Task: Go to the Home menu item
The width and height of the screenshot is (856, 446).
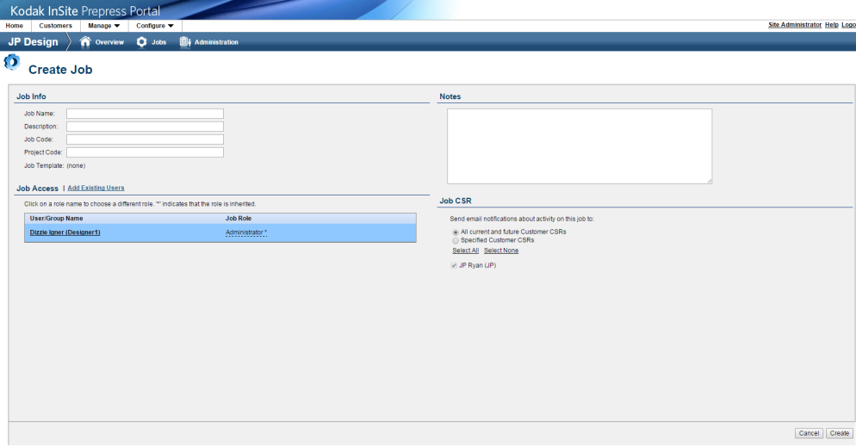Action: [x=15, y=26]
